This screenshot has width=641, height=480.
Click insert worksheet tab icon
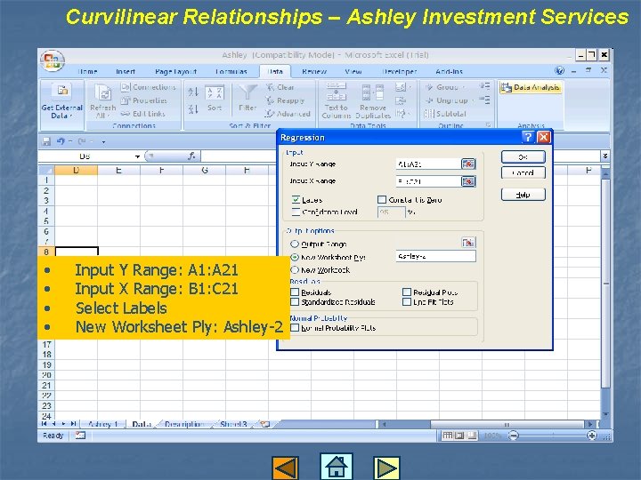[x=265, y=424]
